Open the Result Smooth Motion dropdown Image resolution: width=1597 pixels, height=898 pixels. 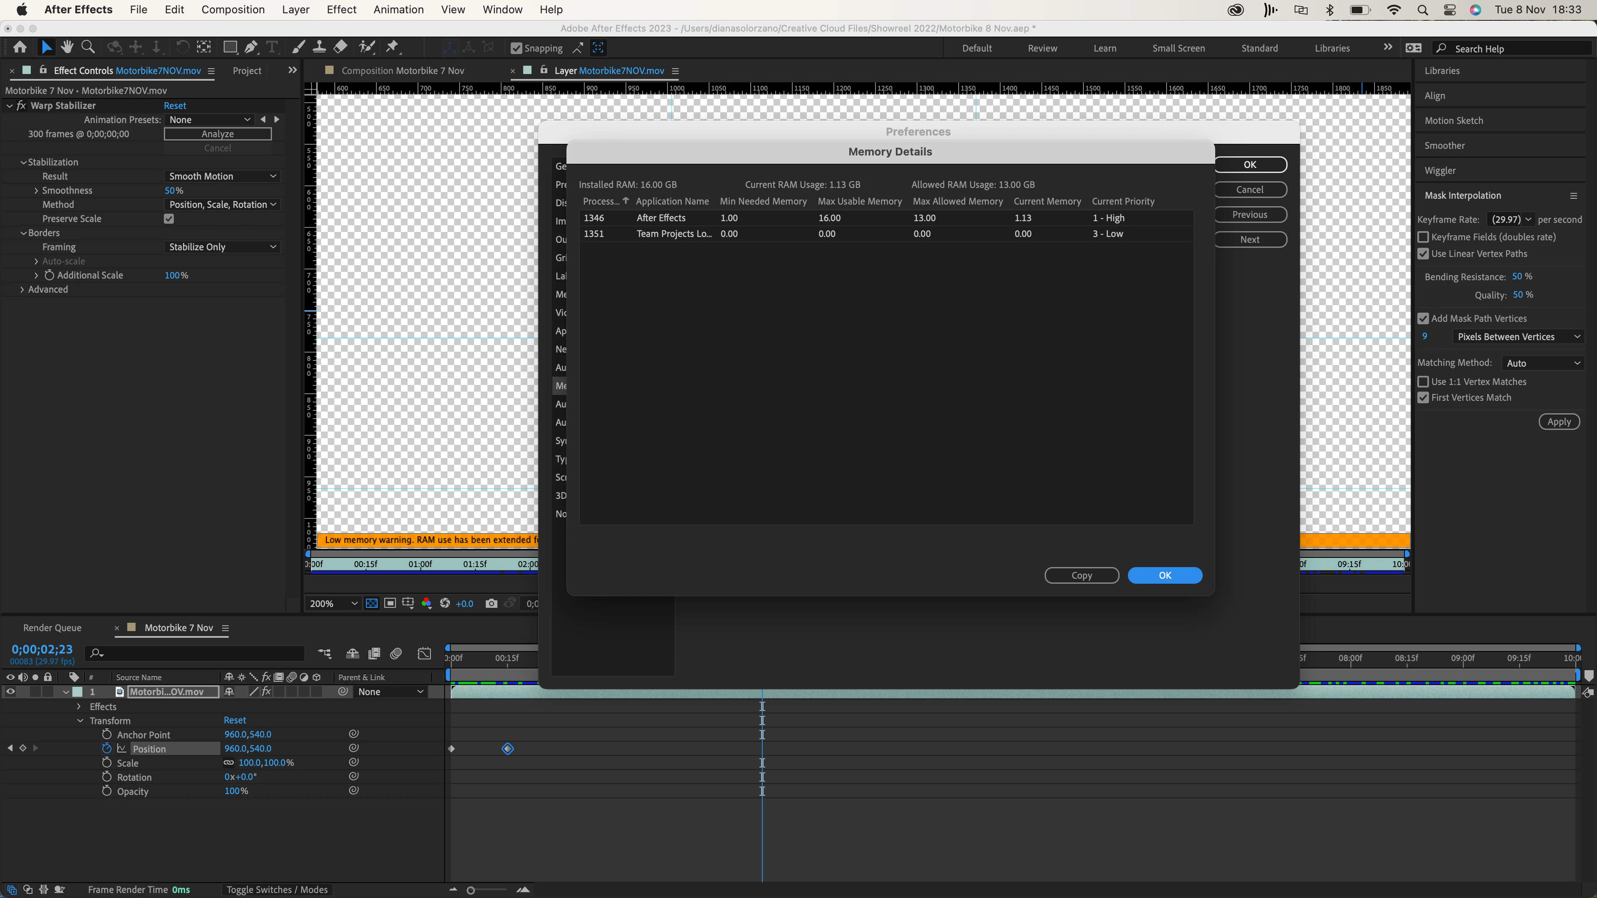click(222, 177)
